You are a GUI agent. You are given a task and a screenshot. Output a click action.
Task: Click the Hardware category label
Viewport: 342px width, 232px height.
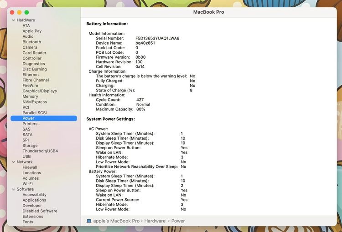pos(26,20)
